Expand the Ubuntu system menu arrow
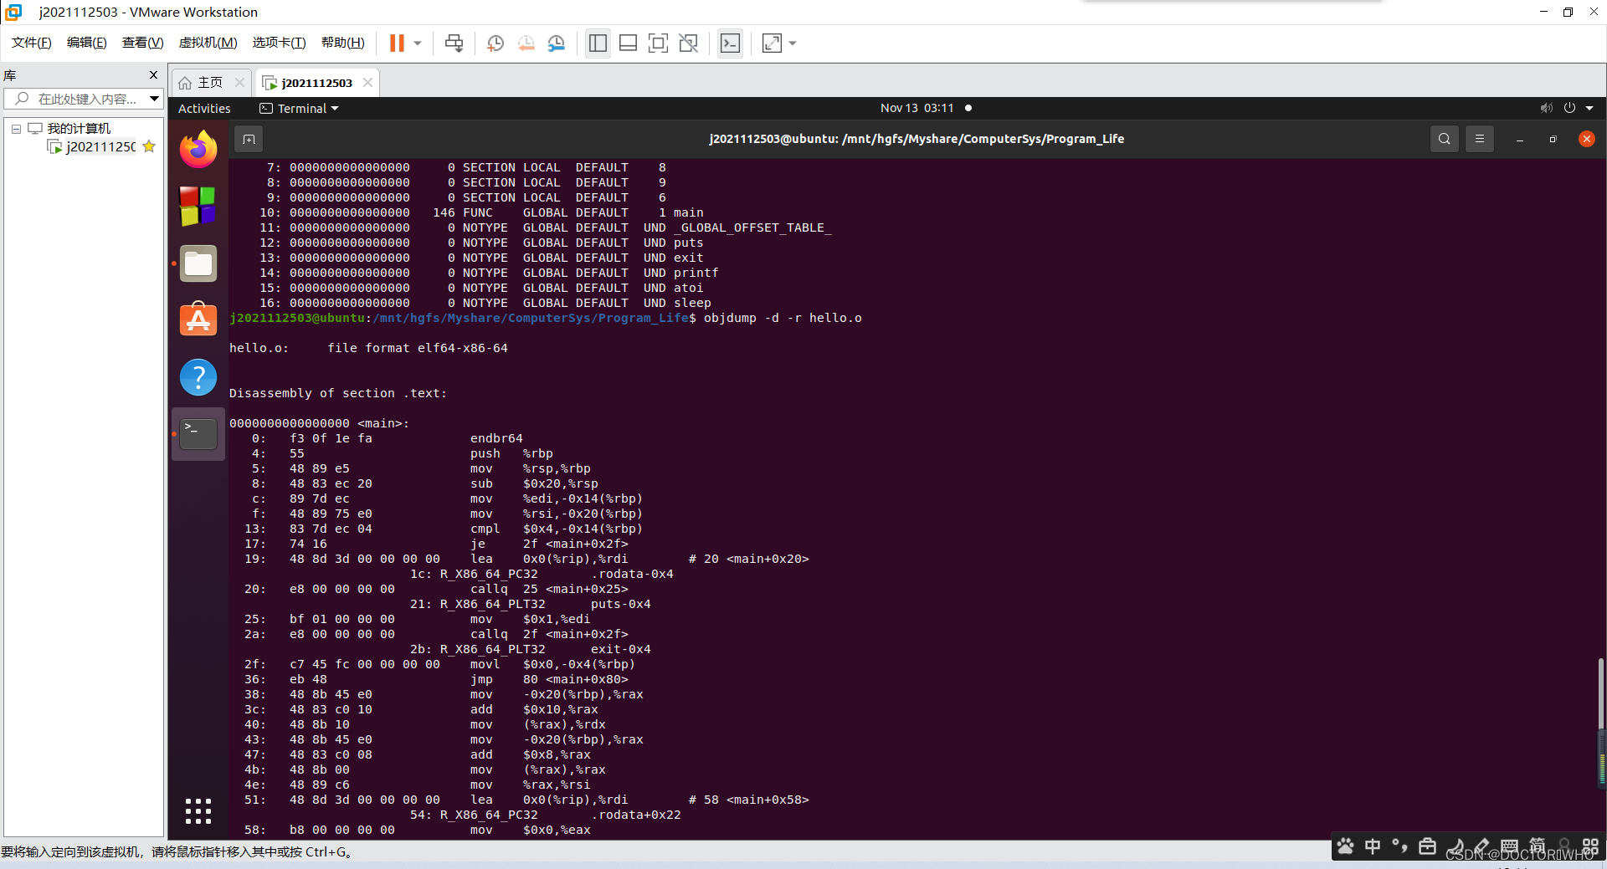 [1589, 108]
